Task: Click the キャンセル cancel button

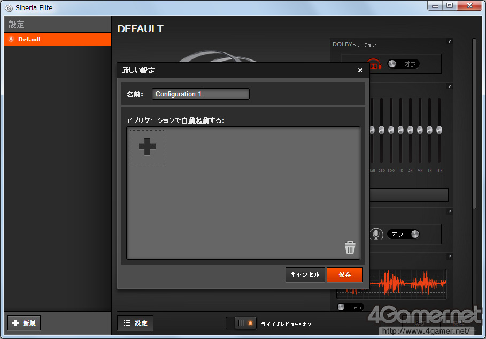Action: (x=305, y=275)
